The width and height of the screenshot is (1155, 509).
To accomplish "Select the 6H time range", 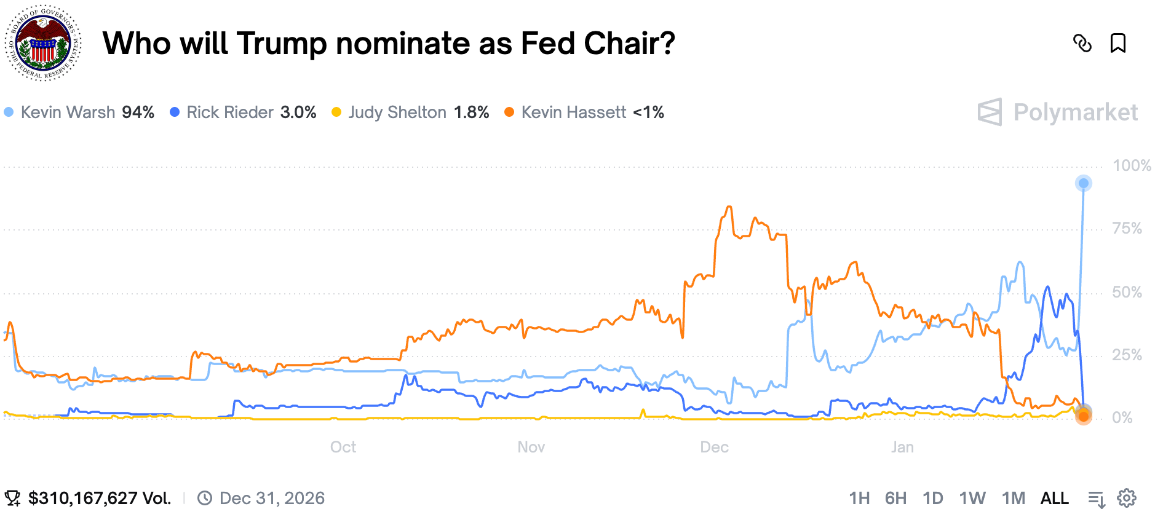I will pos(895,498).
